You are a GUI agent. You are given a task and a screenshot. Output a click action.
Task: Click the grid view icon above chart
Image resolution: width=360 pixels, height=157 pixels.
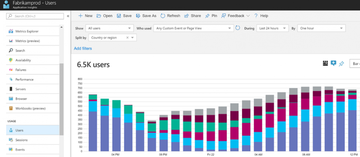(325, 64)
